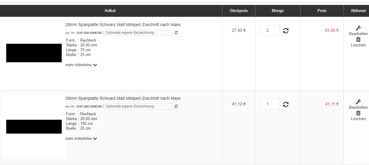Open second Spanplatte Schwarz Matt product title
Viewport: 369px width, 165px height.
[123, 98]
